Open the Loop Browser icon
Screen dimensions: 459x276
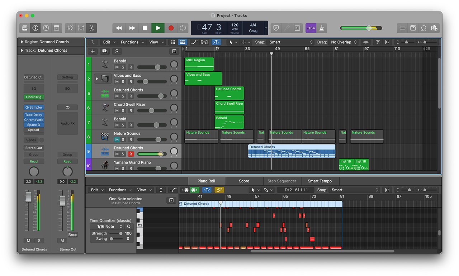[423, 28]
